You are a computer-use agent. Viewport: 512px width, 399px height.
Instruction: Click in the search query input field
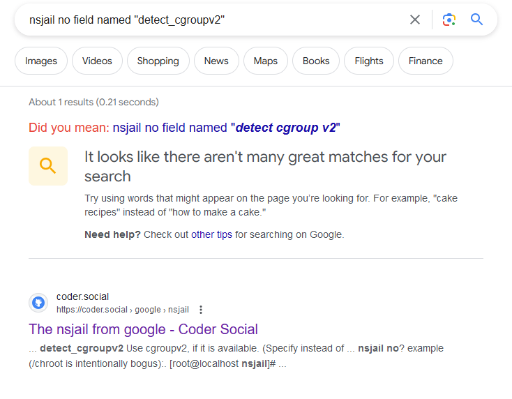[x=212, y=20]
